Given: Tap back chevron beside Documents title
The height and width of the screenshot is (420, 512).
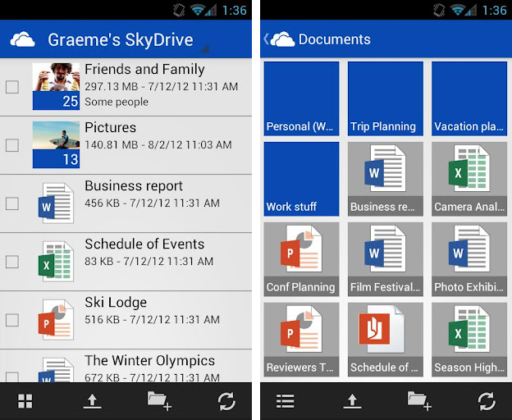Looking at the screenshot, I should 266,39.
